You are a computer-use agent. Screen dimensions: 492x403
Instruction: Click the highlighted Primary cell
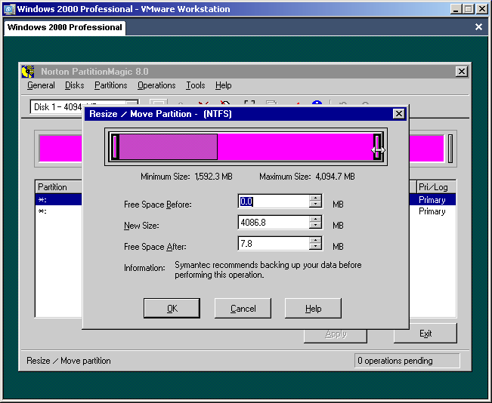432,200
